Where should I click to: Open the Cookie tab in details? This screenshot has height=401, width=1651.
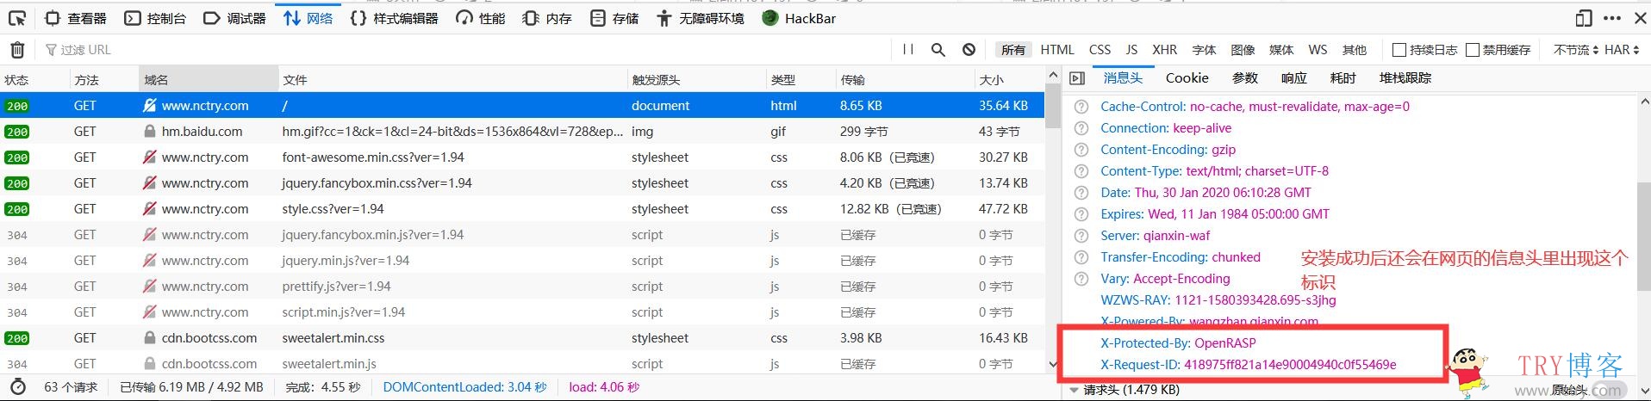(x=1187, y=78)
